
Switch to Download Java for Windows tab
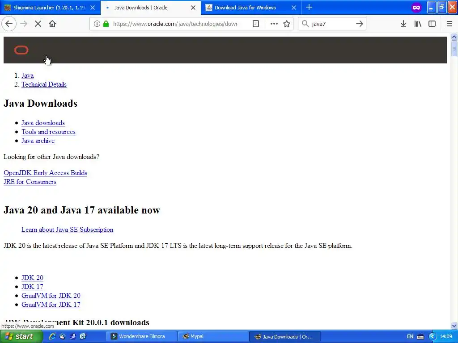point(251,8)
